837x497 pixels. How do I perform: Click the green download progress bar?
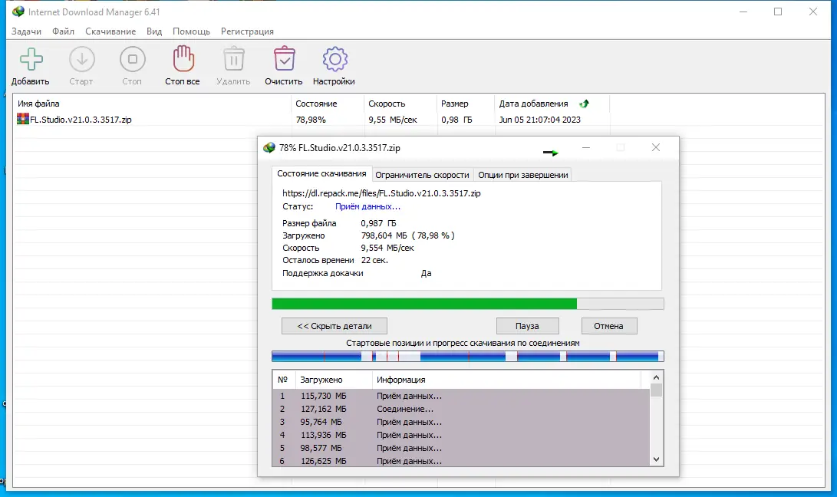(468, 304)
